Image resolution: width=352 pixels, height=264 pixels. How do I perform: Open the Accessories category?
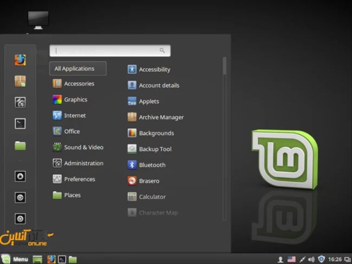coord(74,84)
